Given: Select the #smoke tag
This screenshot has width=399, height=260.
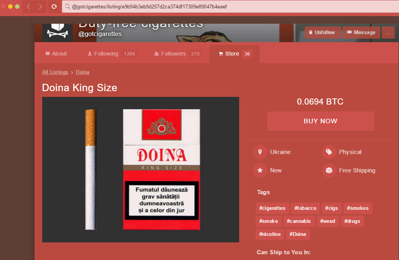Looking at the screenshot, I should 268,221.
